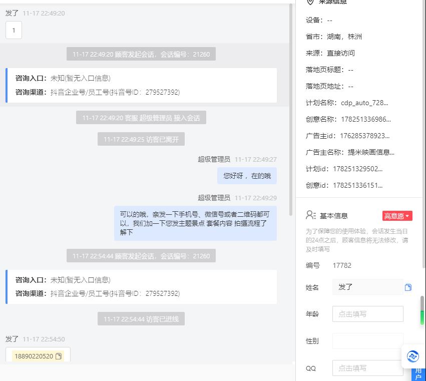The width and height of the screenshot is (426, 381).
Task: Click 计划id value 178251329502...
Action: pyautogui.click(x=357, y=169)
